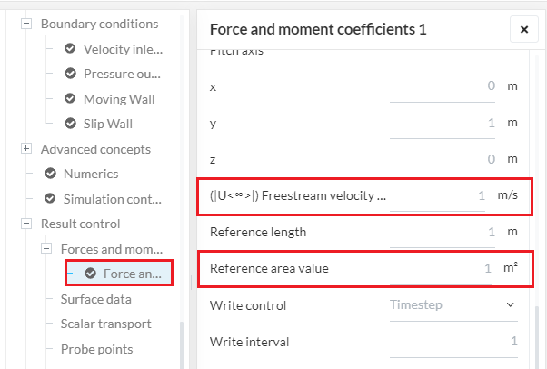This screenshot has width=547, height=369.
Task: Close the Force and moment coefficients panel
Action: (x=523, y=30)
